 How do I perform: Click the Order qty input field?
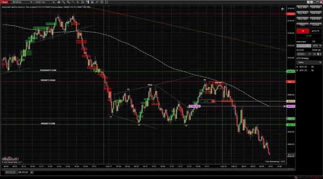(x=314, y=54)
